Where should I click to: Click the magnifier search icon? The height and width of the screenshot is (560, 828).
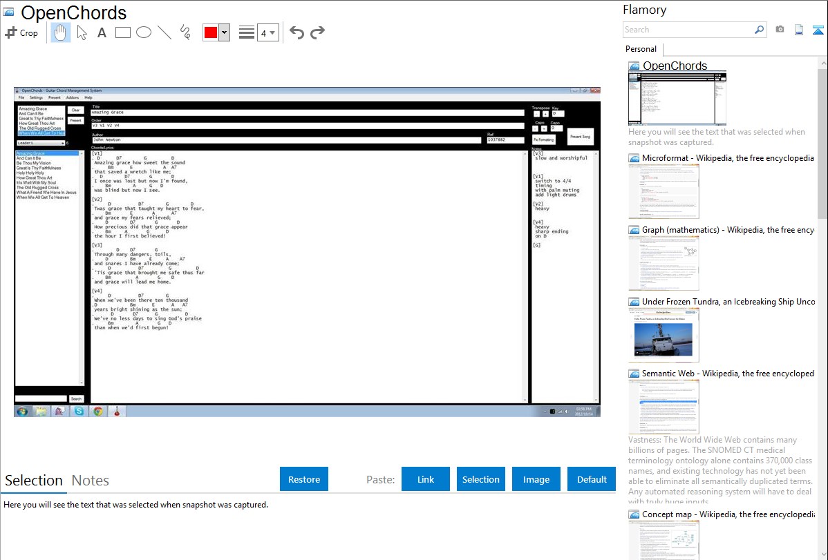pyautogui.click(x=759, y=30)
